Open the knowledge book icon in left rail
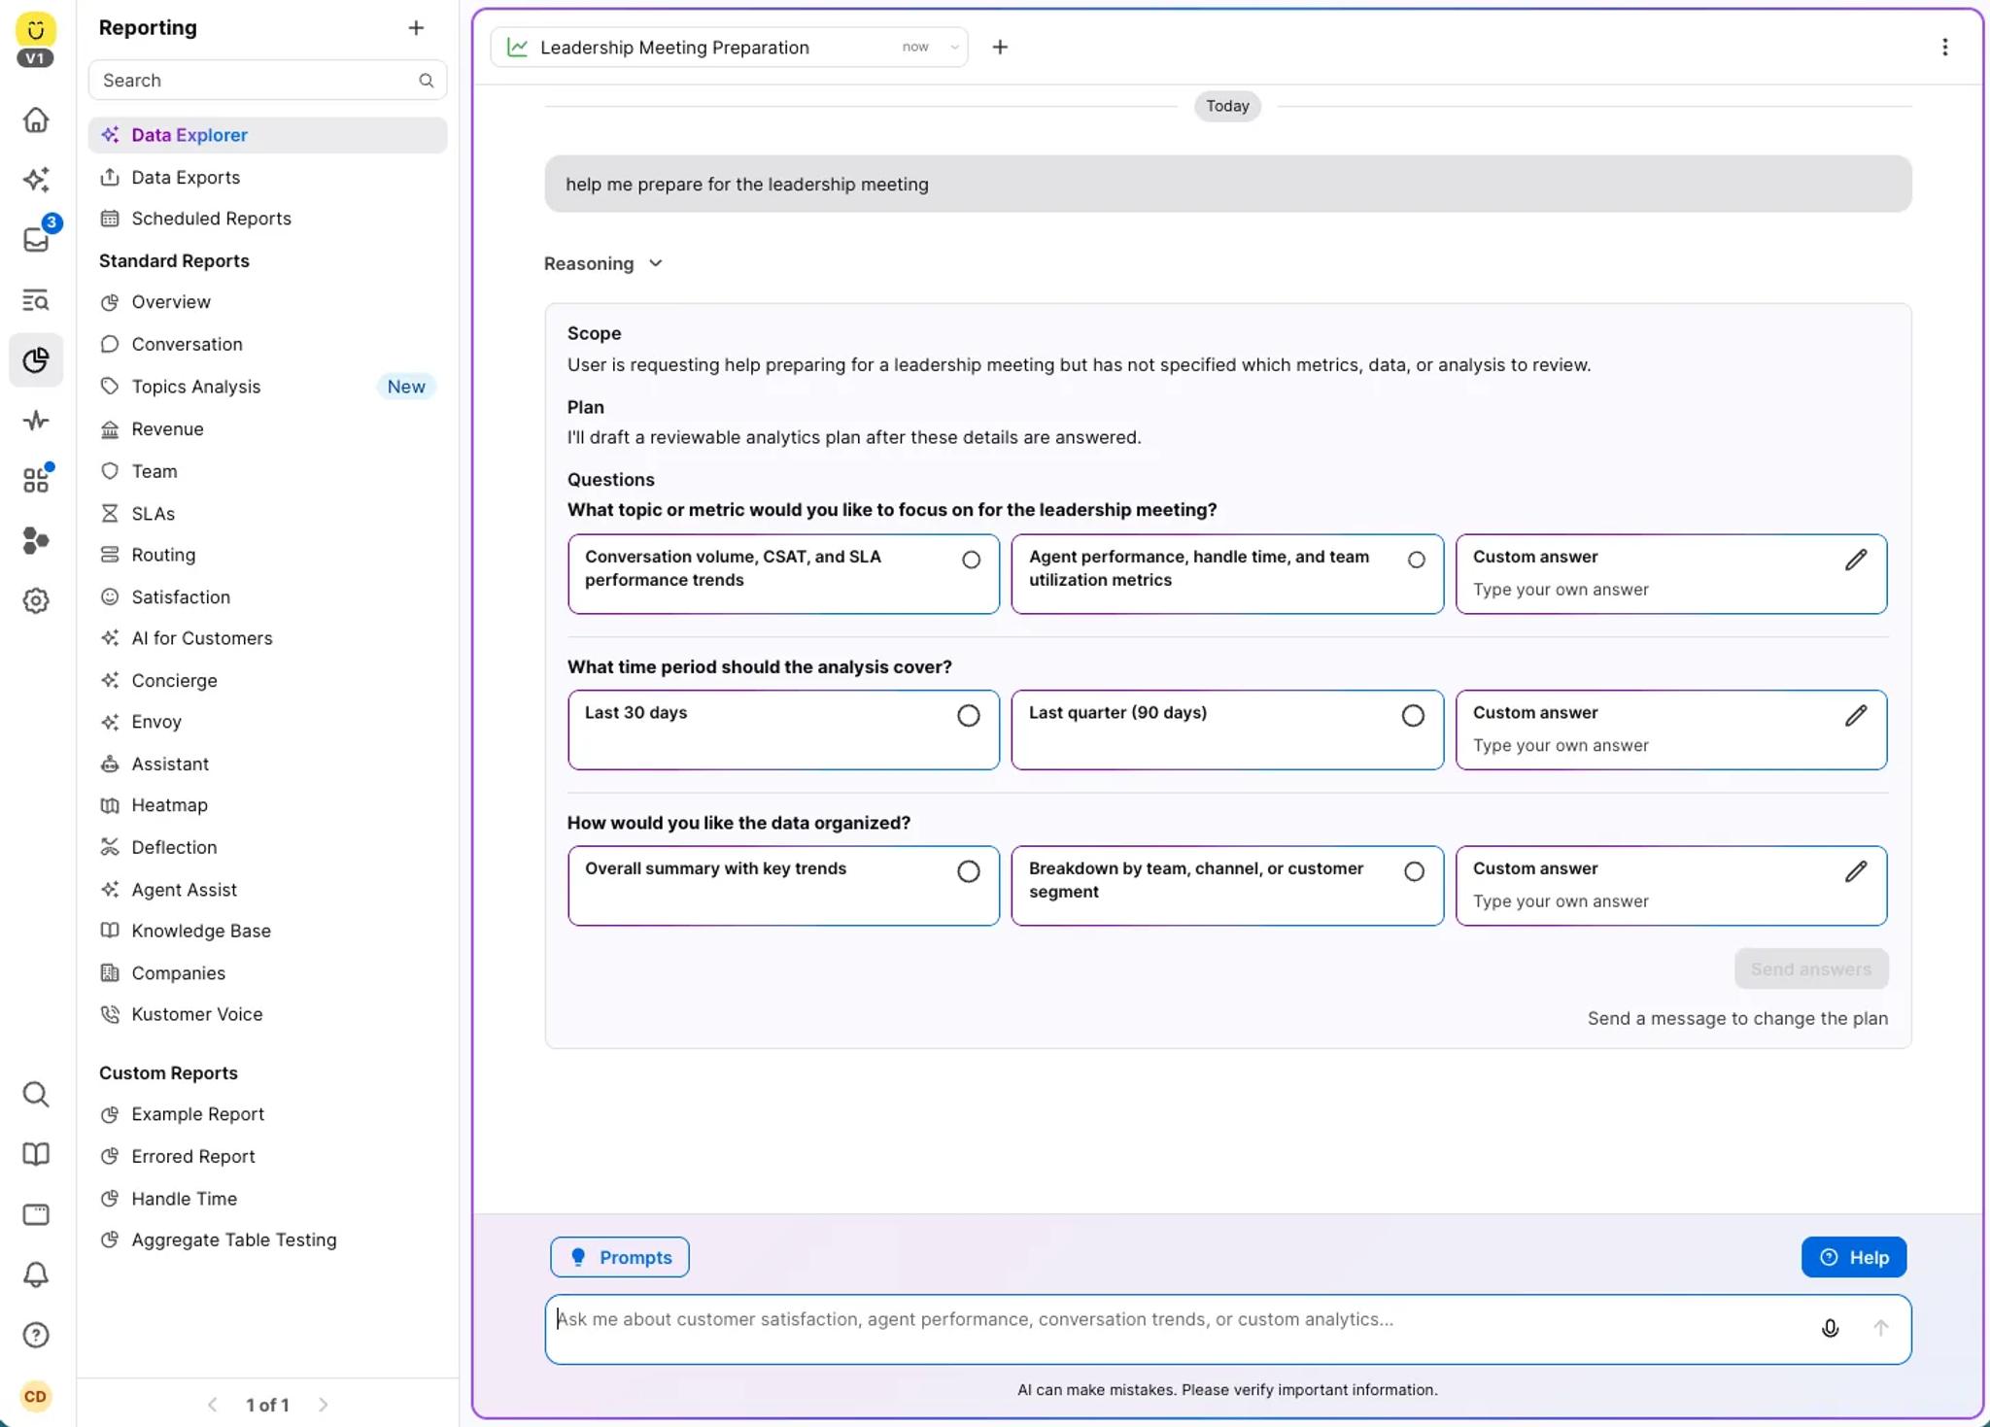The height and width of the screenshot is (1427, 1990). (36, 1154)
